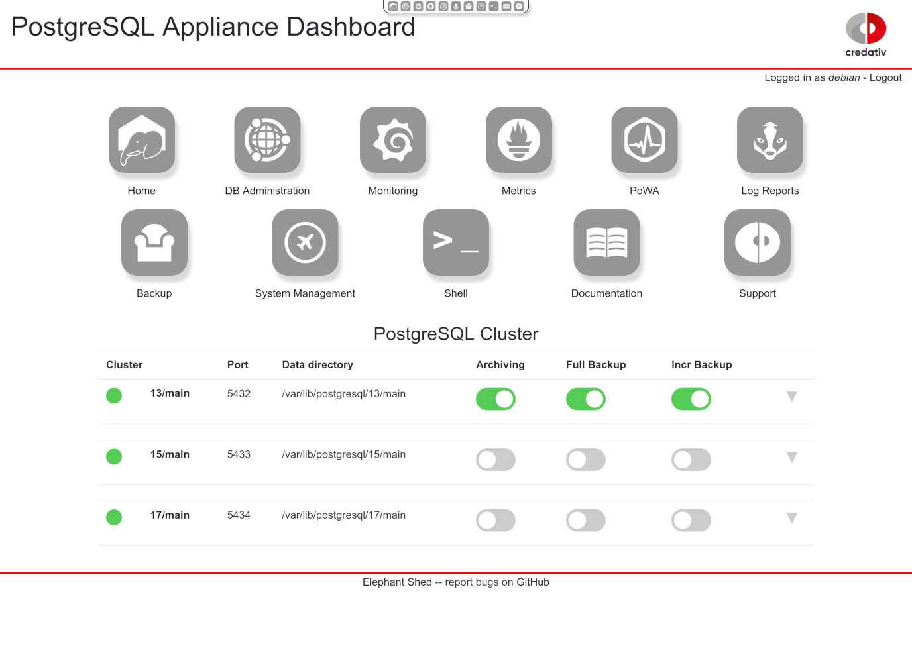Image resolution: width=912 pixels, height=669 pixels.
Task: Expand the 13/main cluster row arrow
Action: (x=791, y=397)
